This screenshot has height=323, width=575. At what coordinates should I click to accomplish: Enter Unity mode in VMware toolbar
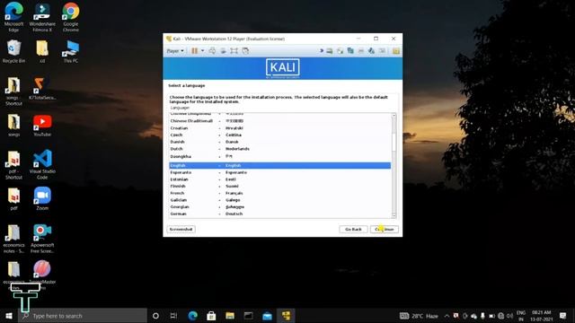[245, 51]
